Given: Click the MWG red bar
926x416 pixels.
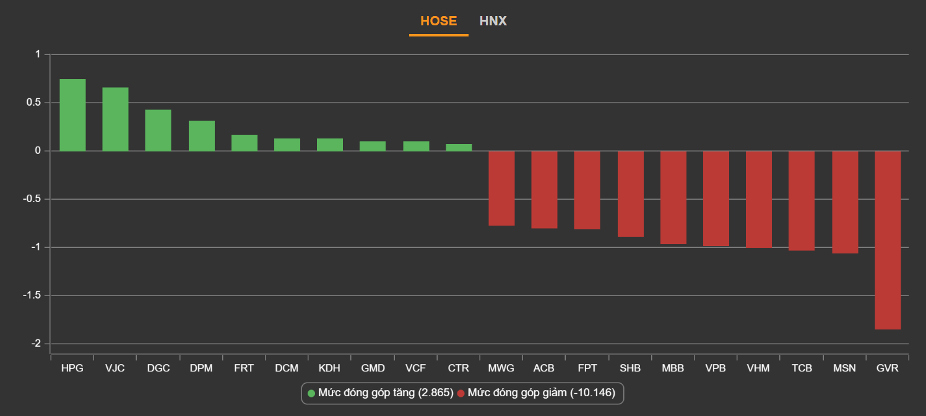Looking at the screenshot, I should point(501,188).
